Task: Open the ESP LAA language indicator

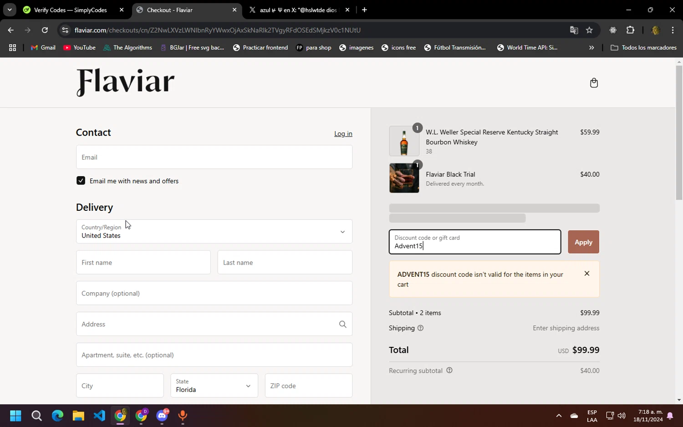Action: point(592,416)
